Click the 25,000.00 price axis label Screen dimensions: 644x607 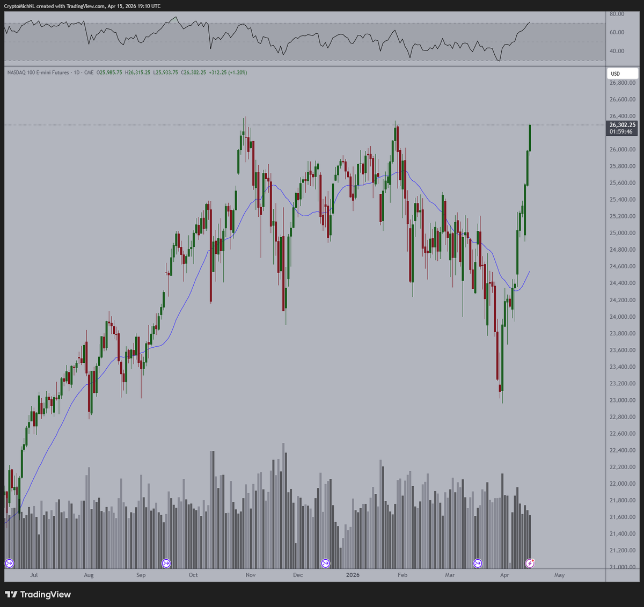point(623,233)
